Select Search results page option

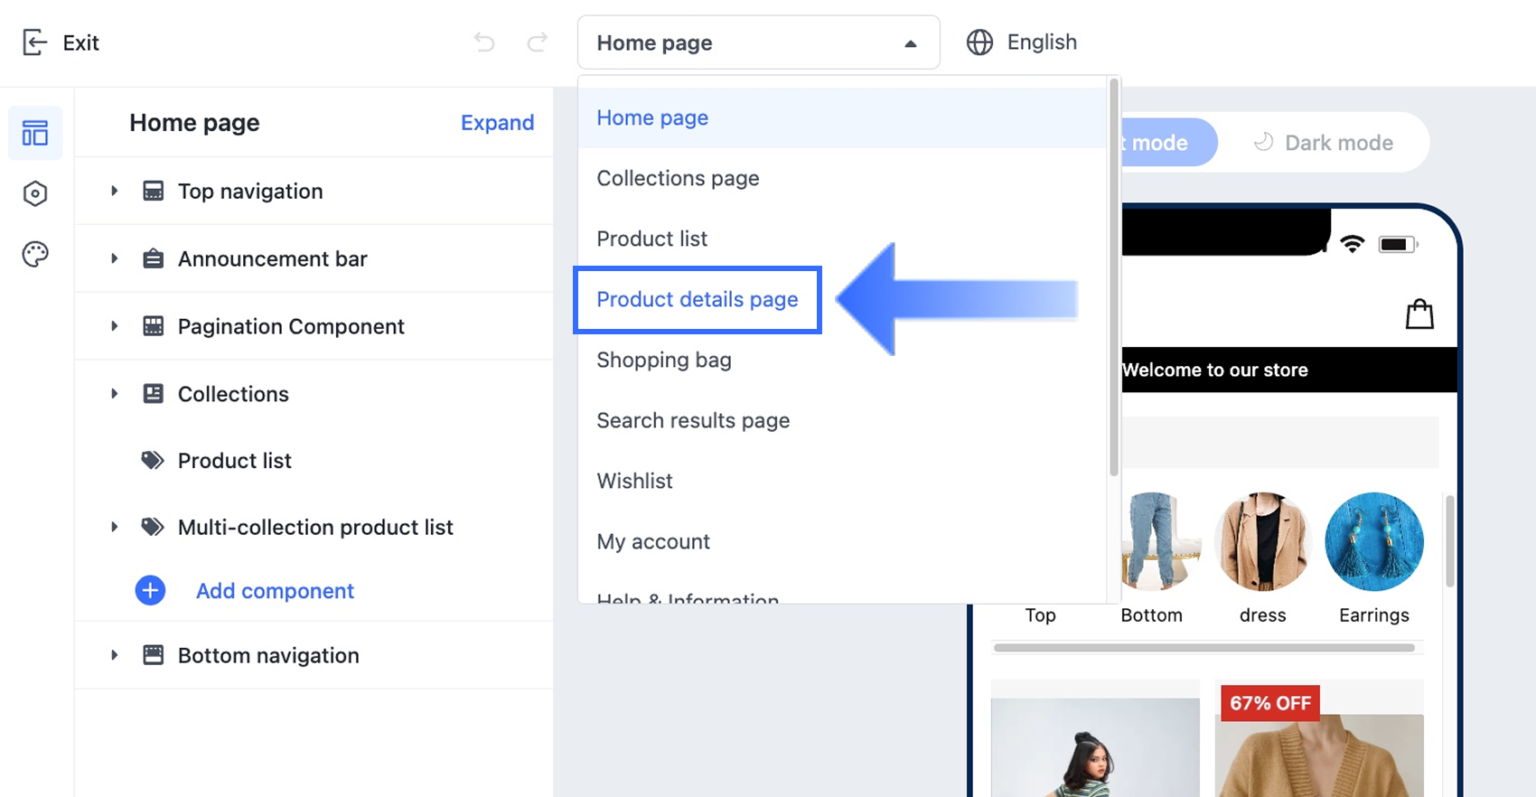(x=842, y=420)
